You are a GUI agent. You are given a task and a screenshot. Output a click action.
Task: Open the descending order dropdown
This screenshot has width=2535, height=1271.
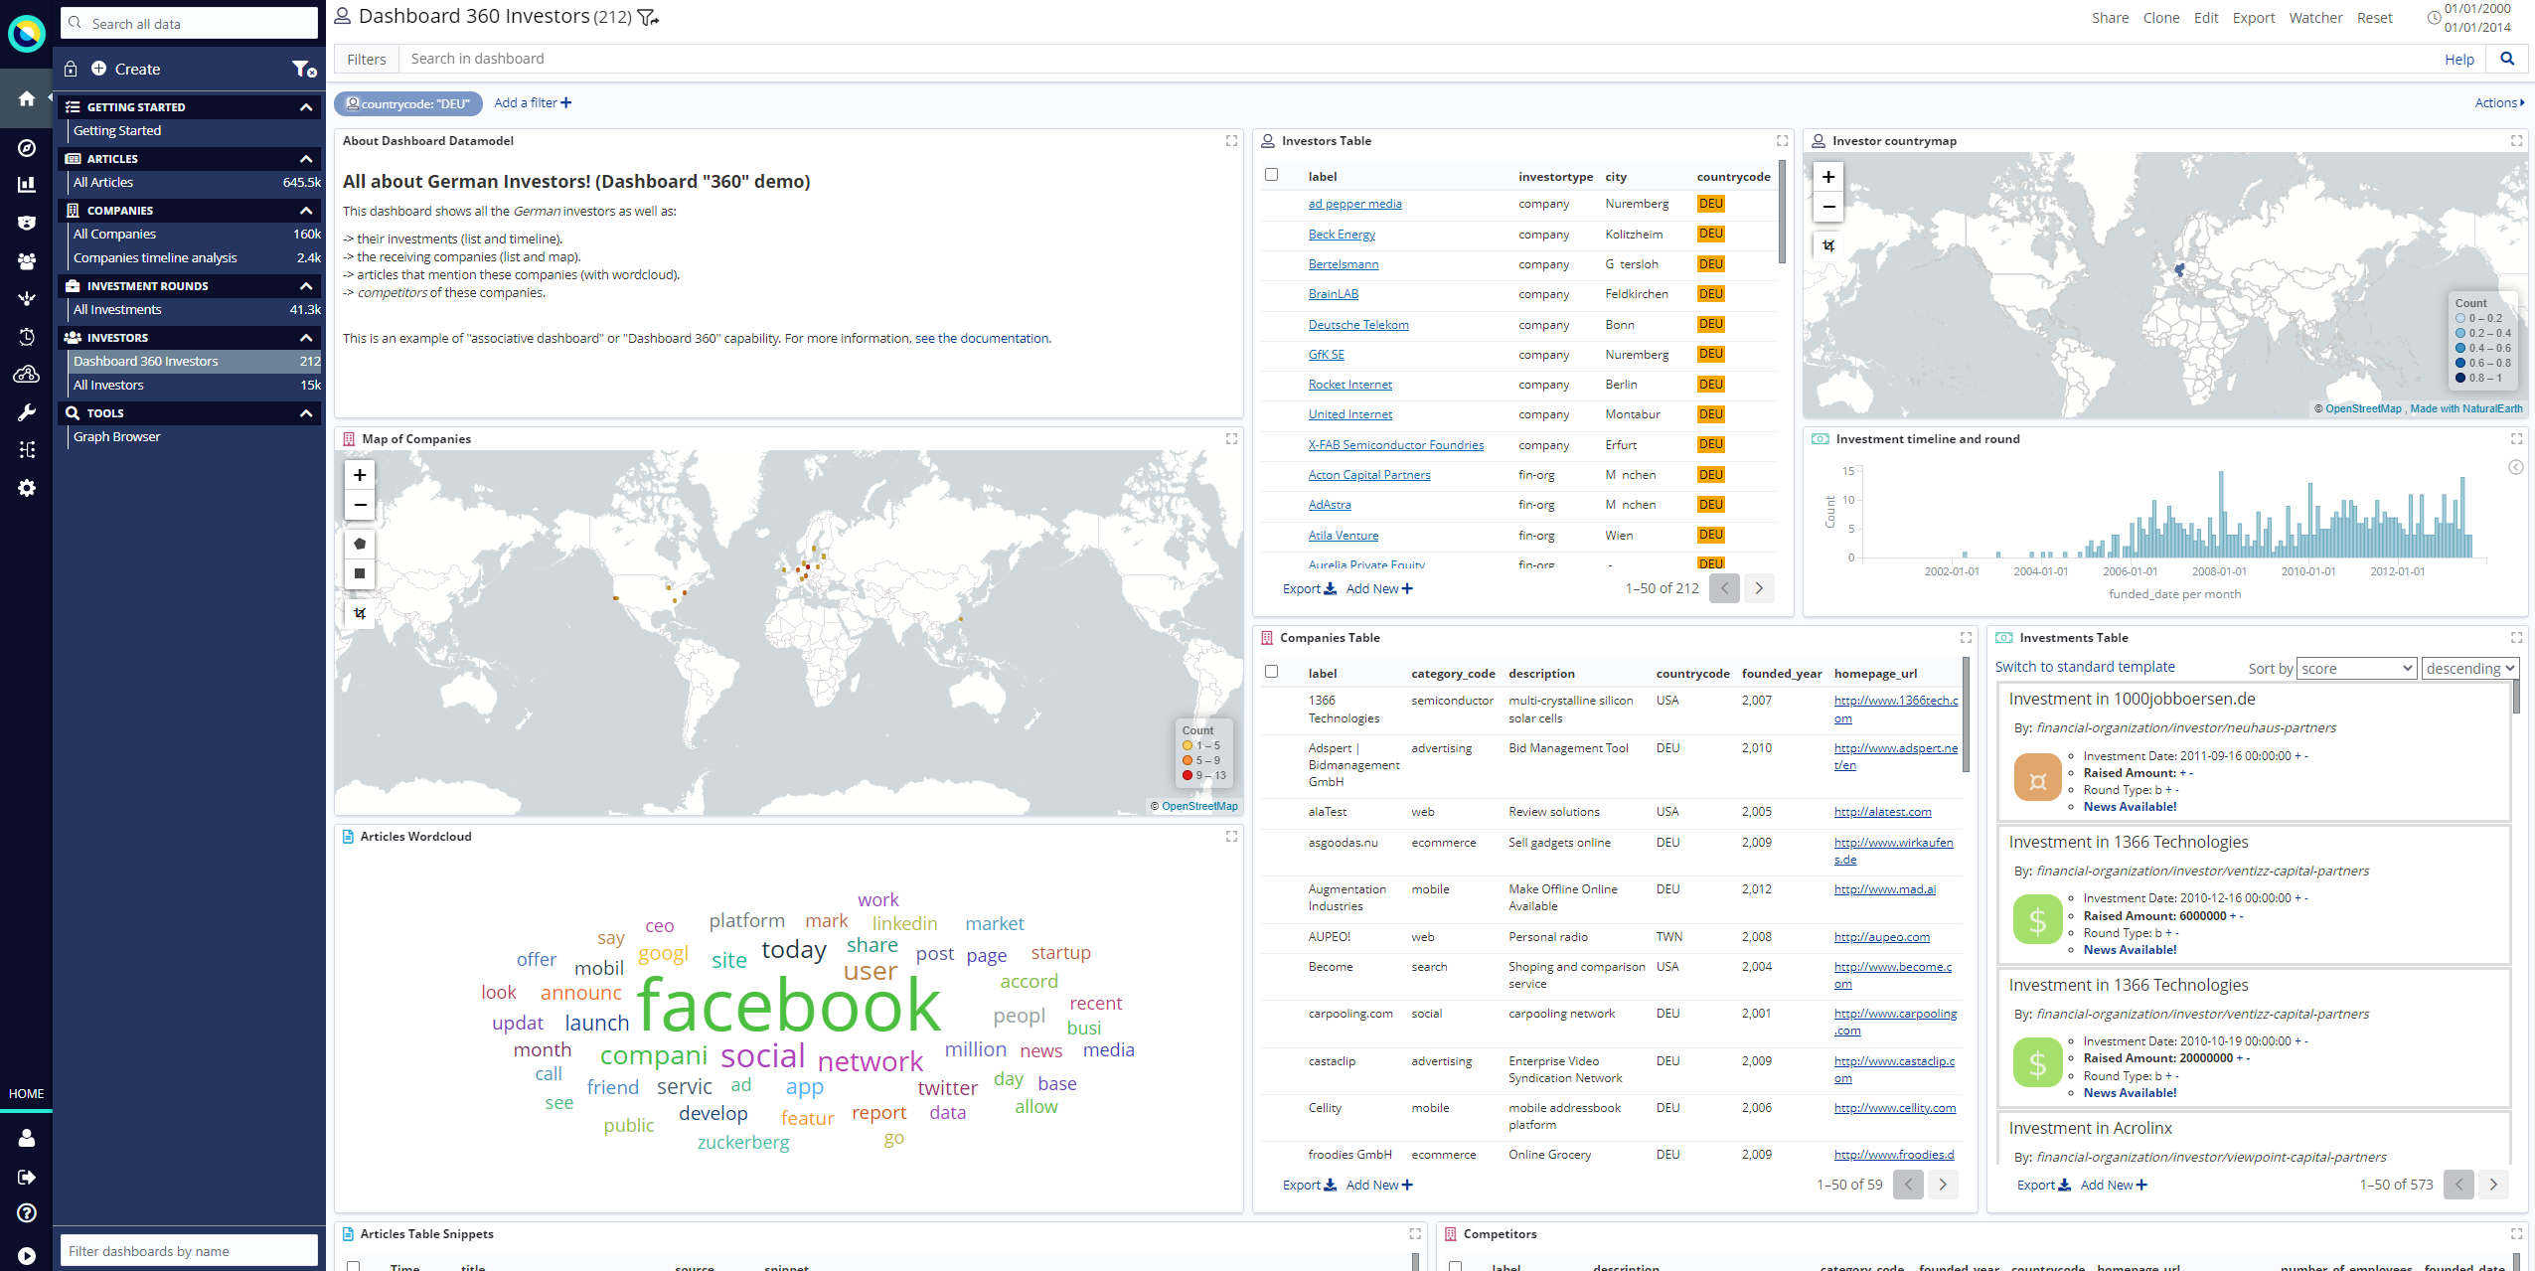[2470, 668]
